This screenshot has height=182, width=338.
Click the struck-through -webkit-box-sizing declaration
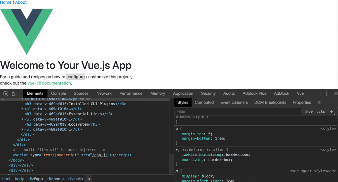(216, 155)
